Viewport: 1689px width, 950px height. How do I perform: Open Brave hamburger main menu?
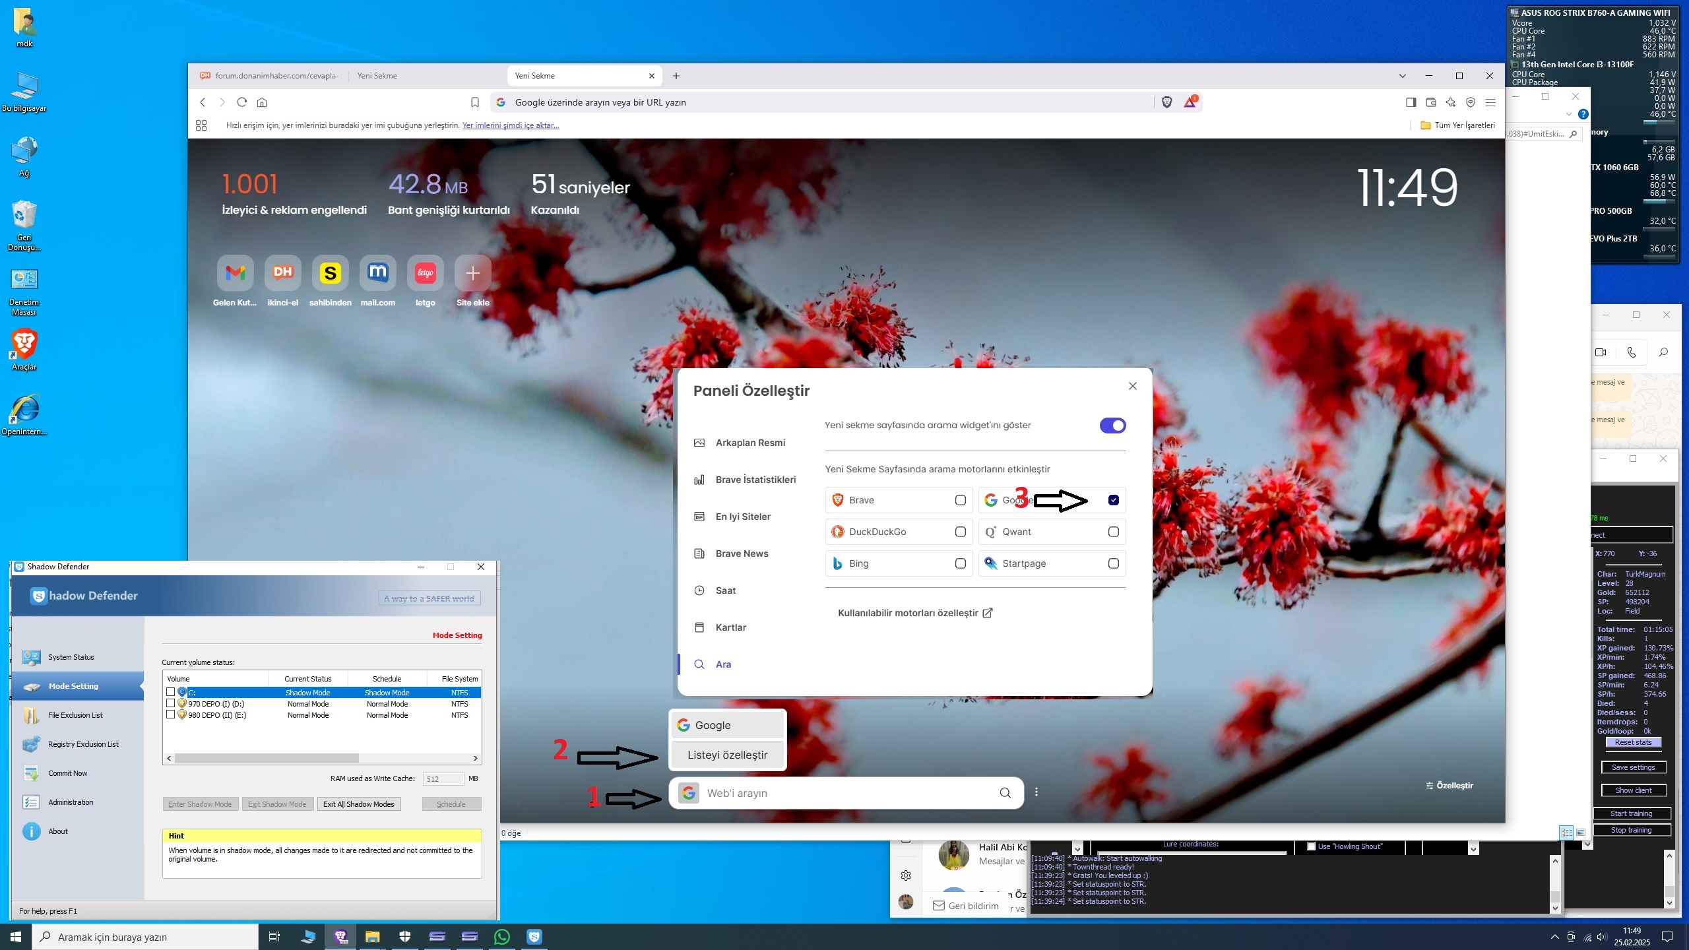tap(1490, 102)
